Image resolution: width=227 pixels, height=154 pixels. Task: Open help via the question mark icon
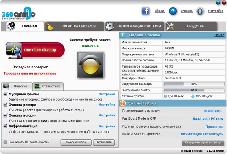point(173,11)
